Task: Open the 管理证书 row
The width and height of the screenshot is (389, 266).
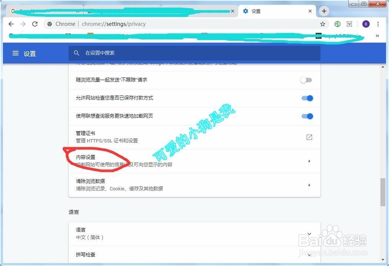Action: [x=194, y=137]
